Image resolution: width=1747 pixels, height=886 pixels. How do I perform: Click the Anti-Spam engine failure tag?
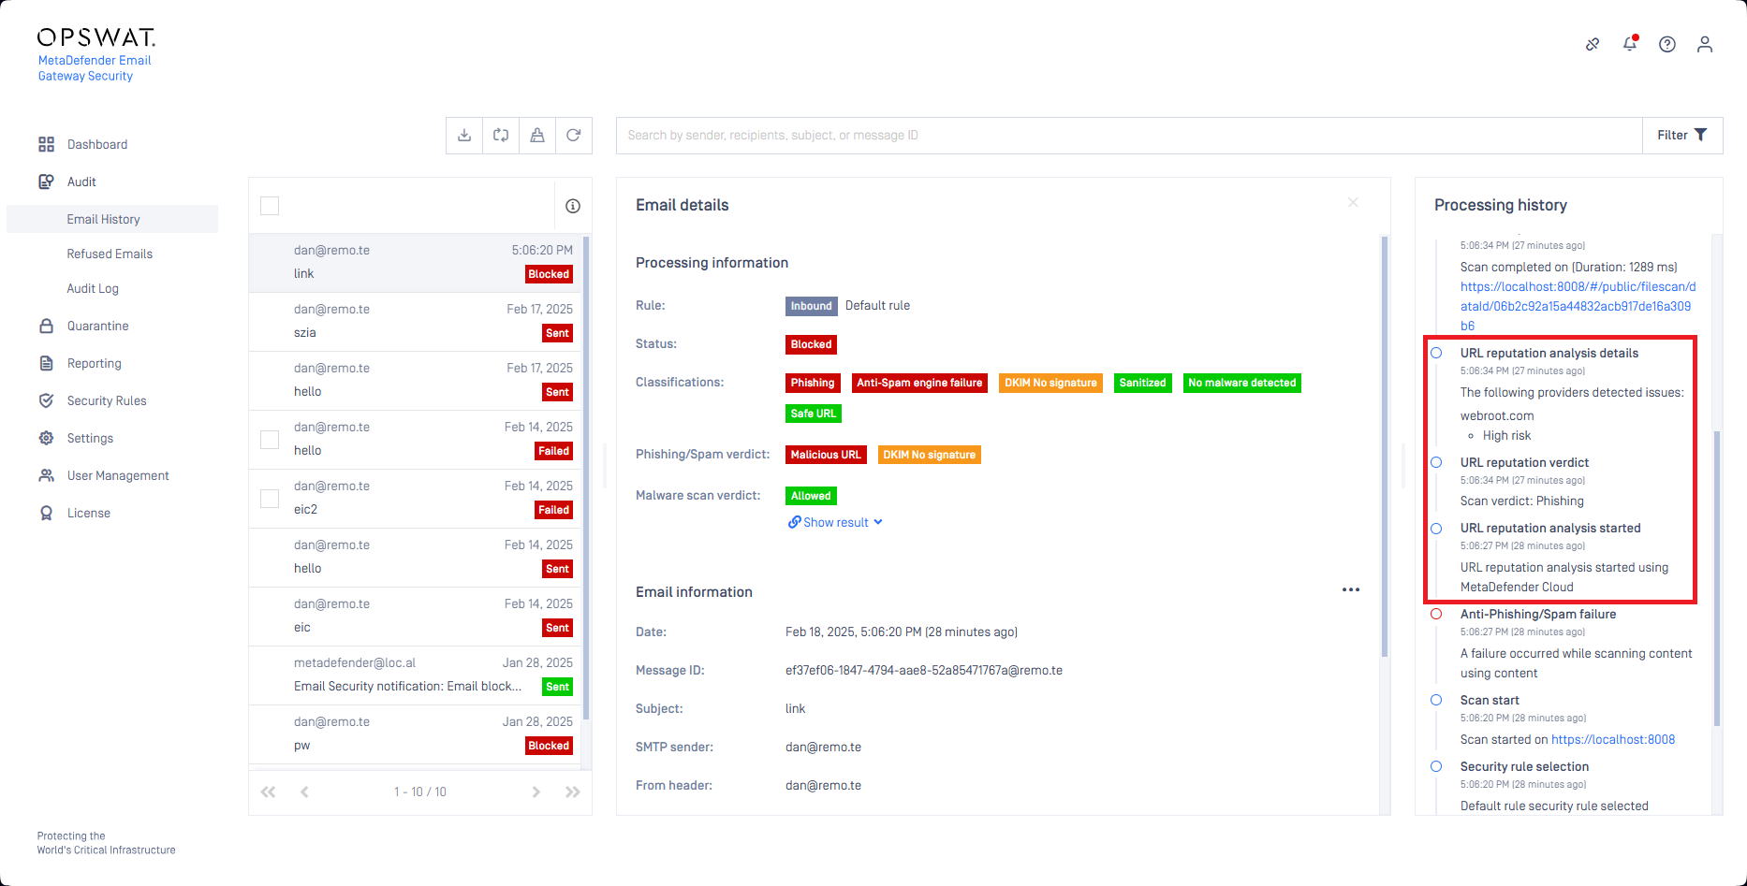[x=919, y=383]
